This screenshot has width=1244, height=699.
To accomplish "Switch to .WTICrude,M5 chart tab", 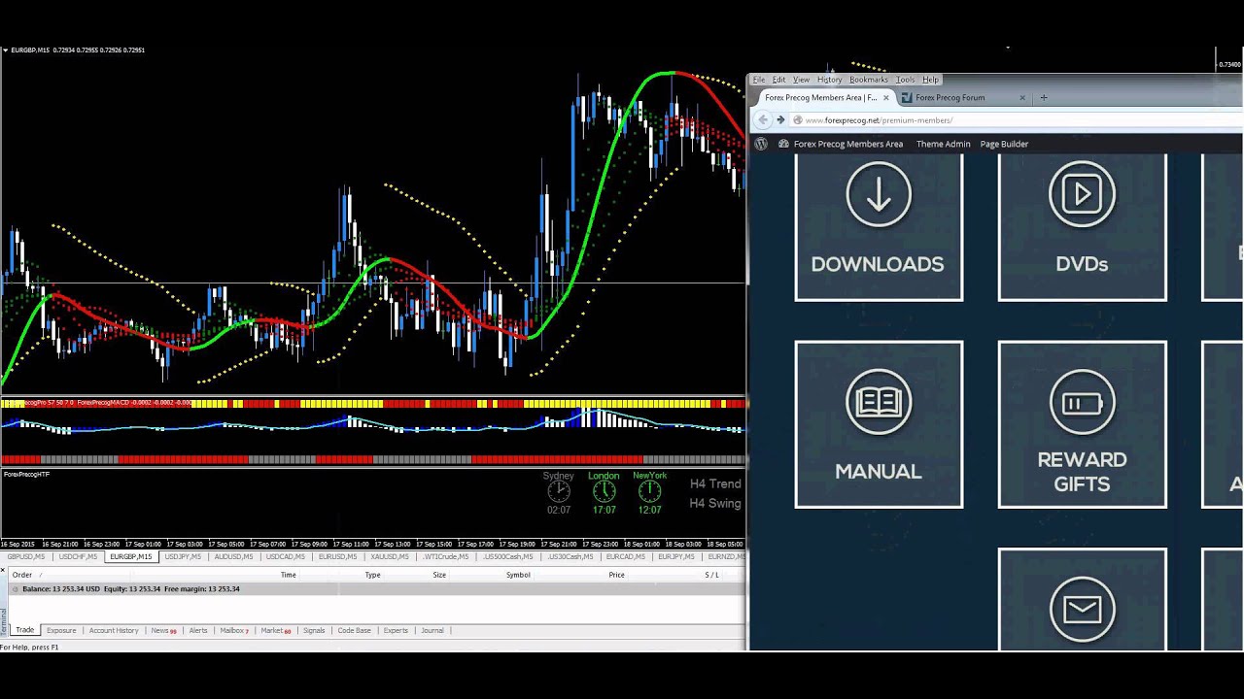I will click(x=446, y=557).
